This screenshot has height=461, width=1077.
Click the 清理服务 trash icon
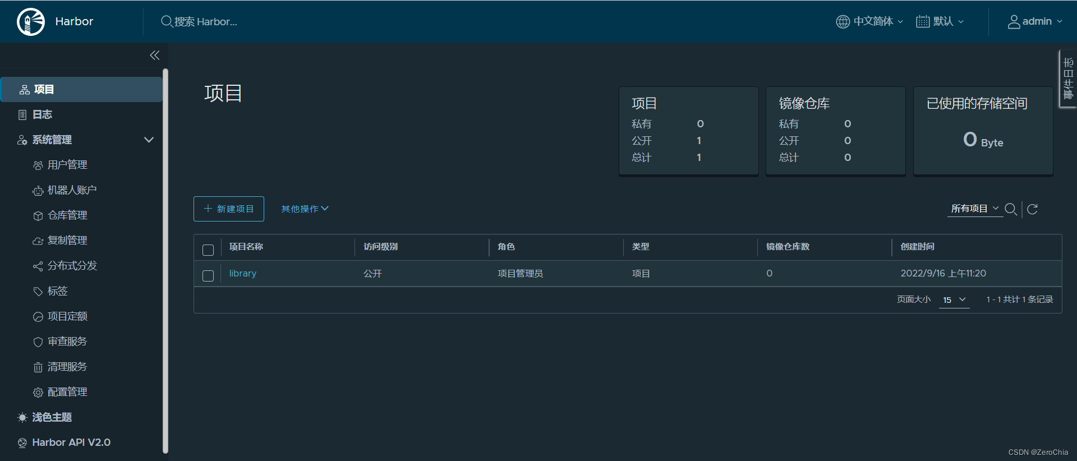pos(38,367)
